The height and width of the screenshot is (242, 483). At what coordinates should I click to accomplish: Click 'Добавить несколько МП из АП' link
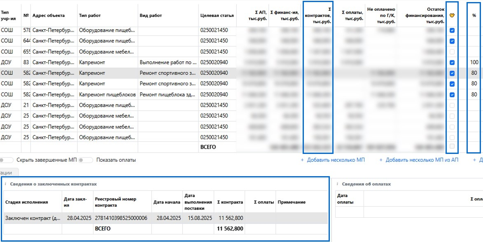pyautogui.click(x=422, y=160)
